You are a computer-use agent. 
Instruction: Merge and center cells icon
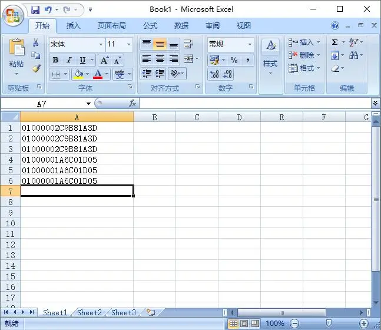(x=188, y=59)
